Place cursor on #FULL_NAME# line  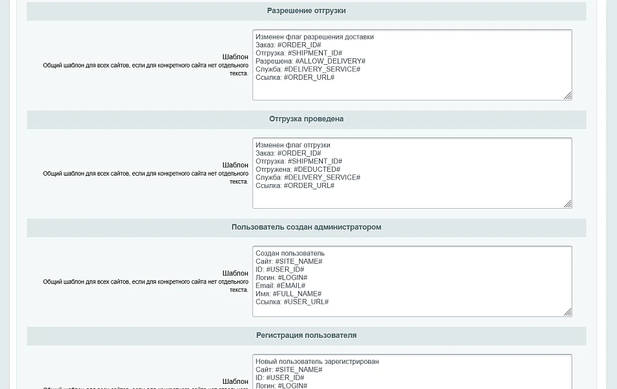pos(288,294)
